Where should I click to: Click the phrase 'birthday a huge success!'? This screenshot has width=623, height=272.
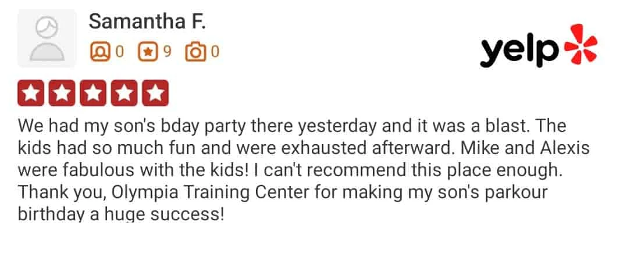pos(121,214)
